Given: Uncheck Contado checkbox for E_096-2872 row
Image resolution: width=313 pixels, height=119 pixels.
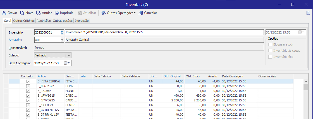Looking at the screenshot, I should [28, 86].
